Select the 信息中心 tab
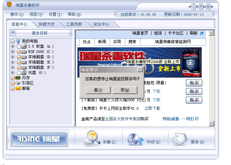Image resolution: width=231 pixels, height=165 pixels. pyautogui.click(x=19, y=24)
